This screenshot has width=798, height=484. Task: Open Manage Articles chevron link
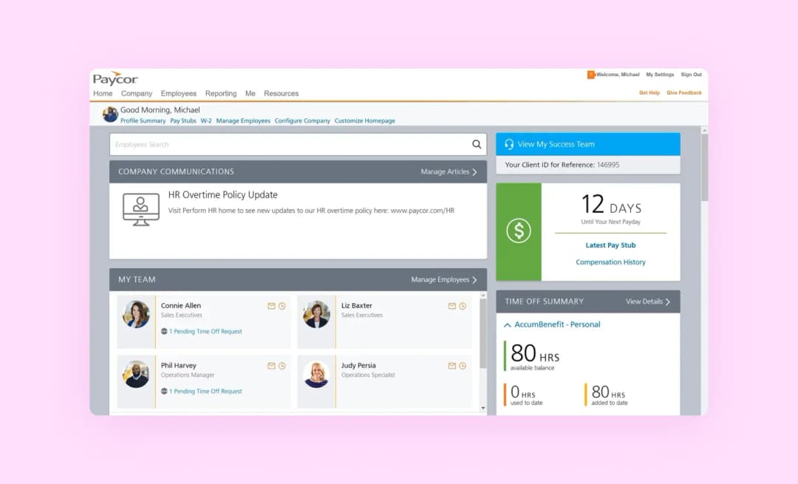[x=449, y=172]
